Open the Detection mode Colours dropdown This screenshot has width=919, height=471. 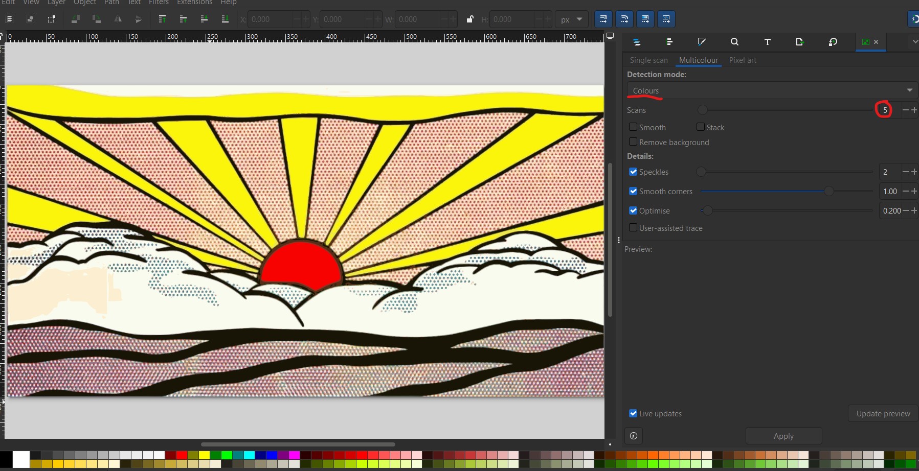coord(772,90)
